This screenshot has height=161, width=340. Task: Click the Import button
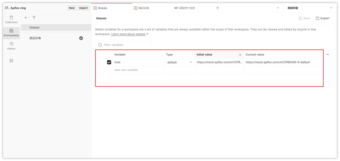(x=83, y=8)
